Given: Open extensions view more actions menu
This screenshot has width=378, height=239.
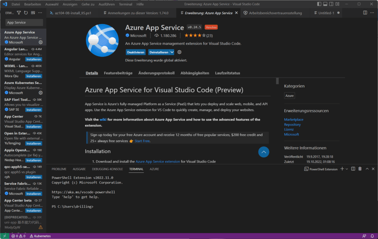Looking at the screenshot, I should tap(40, 13).
